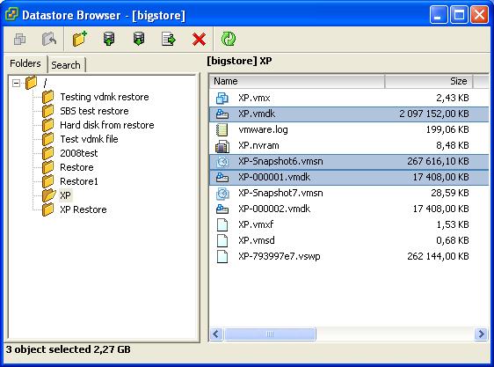This screenshot has height=367, width=494.
Task: Select the 2008test folder
Action: (x=79, y=153)
